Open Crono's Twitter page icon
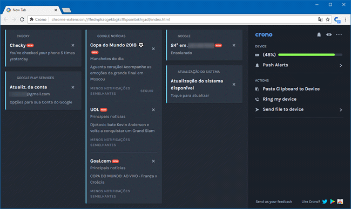Image resolution: width=351 pixels, height=209 pixels. pyautogui.click(x=325, y=201)
